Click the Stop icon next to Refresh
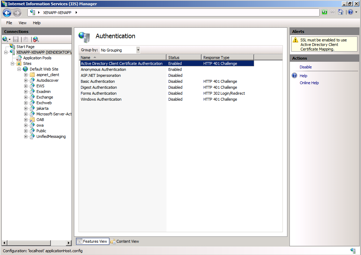361x255 pixels. coord(333,12)
